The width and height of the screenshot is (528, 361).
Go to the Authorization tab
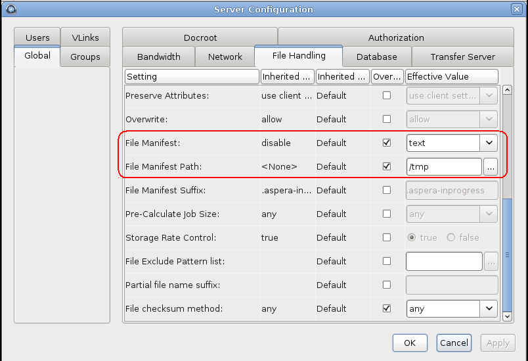click(x=395, y=37)
